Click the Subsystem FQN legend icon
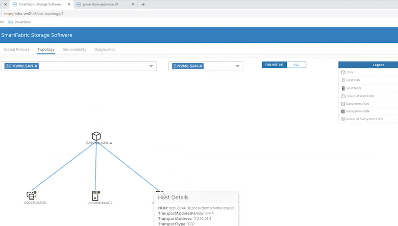The image size is (398, 226). pyautogui.click(x=343, y=104)
